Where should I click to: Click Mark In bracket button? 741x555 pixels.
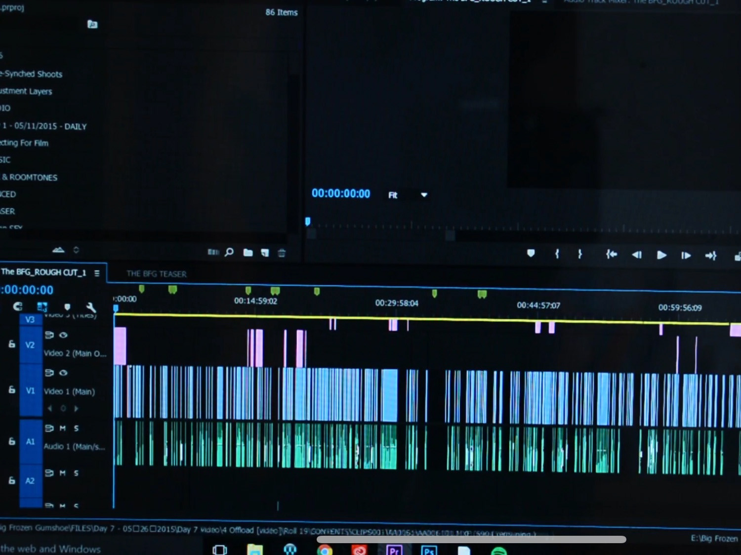point(557,254)
